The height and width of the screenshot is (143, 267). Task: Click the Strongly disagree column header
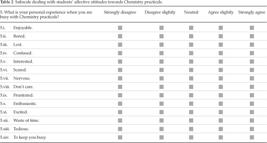120,12
